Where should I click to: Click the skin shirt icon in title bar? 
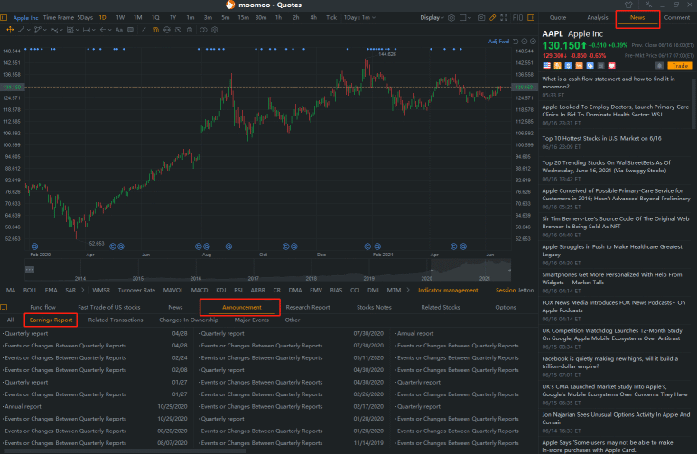click(x=628, y=5)
